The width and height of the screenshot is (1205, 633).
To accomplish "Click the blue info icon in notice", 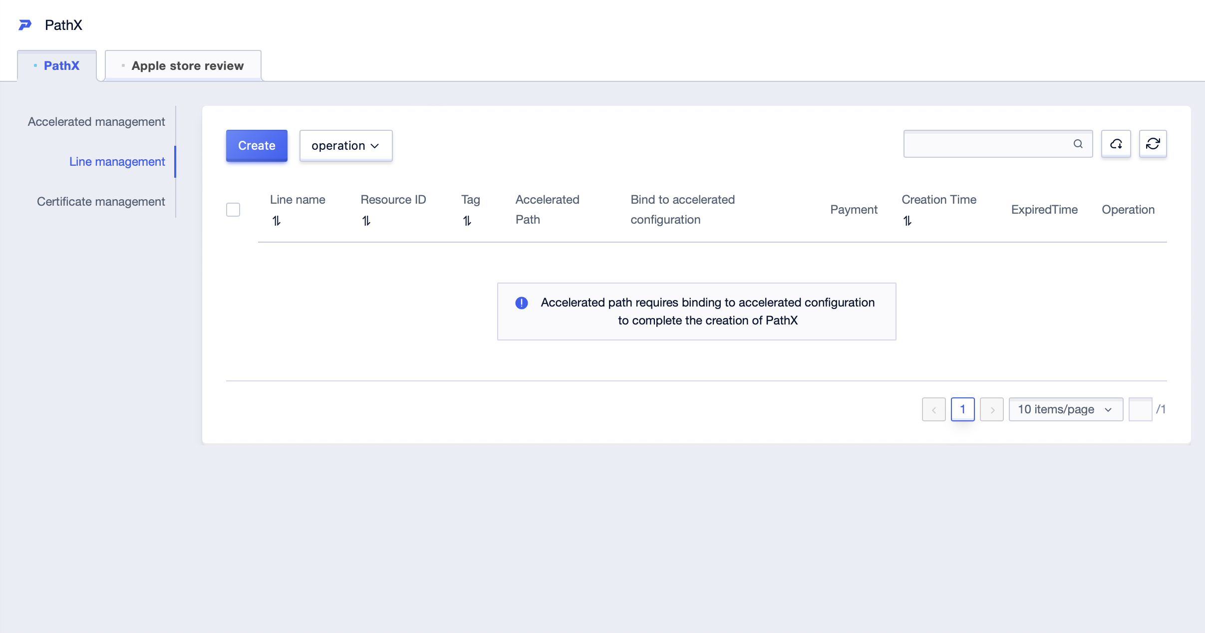I will pyautogui.click(x=522, y=303).
